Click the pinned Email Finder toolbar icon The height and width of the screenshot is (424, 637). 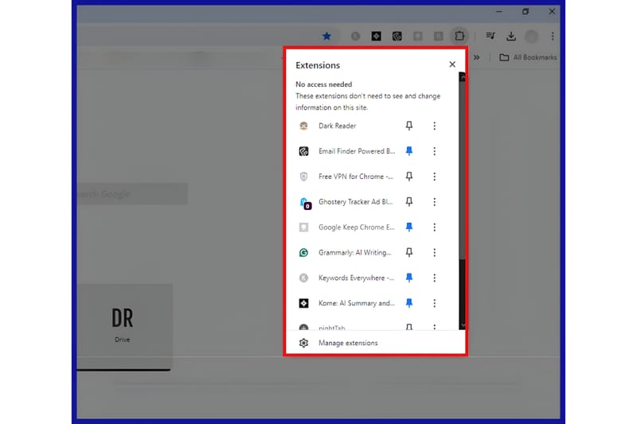point(397,36)
